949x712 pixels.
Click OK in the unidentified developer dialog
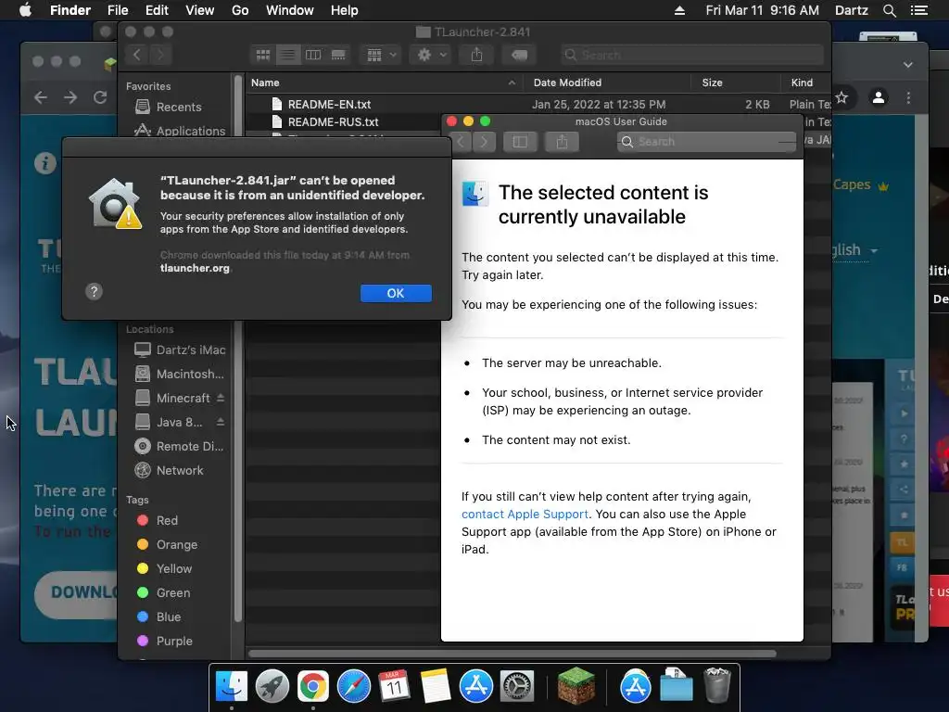pos(396,293)
